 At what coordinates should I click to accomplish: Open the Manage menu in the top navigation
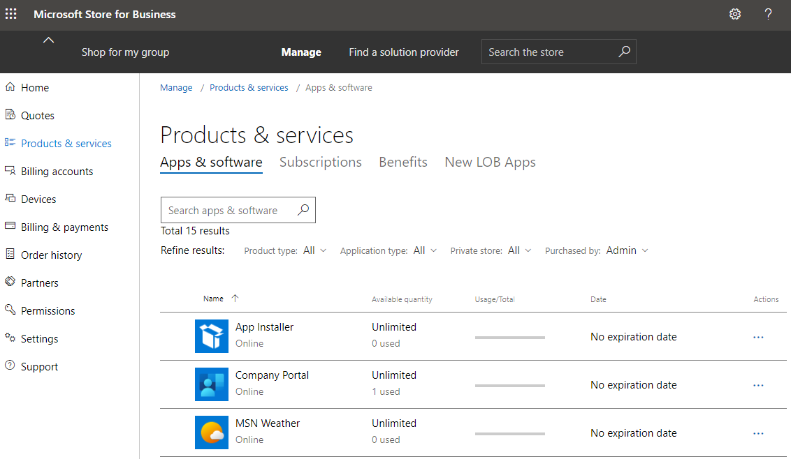click(301, 52)
